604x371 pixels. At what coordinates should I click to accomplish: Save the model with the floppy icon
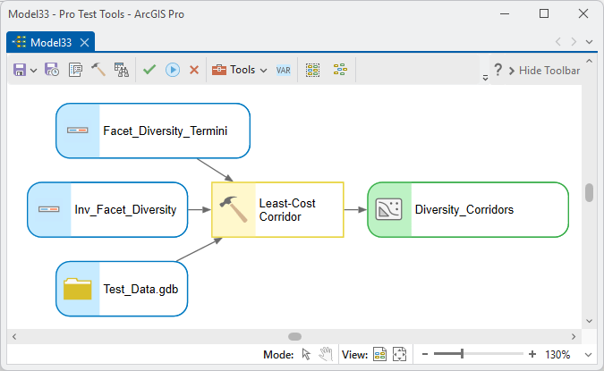pos(20,70)
